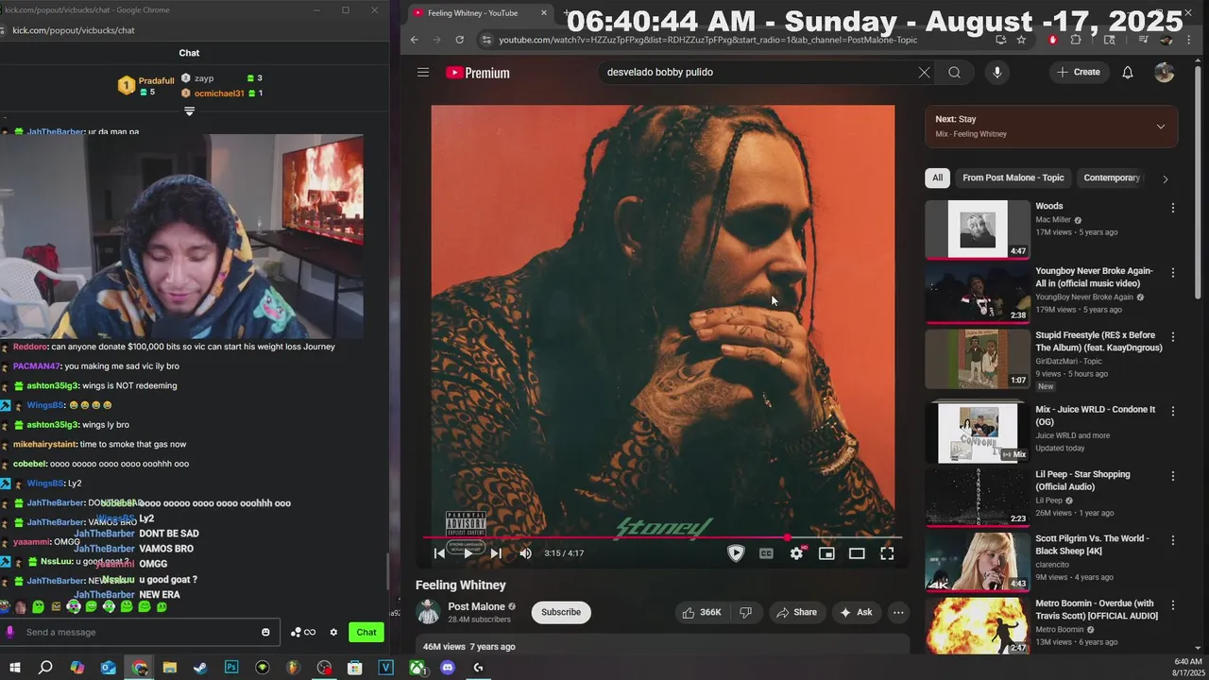Open Chrome three-dot menu
The height and width of the screenshot is (680, 1209).
click(x=1189, y=40)
